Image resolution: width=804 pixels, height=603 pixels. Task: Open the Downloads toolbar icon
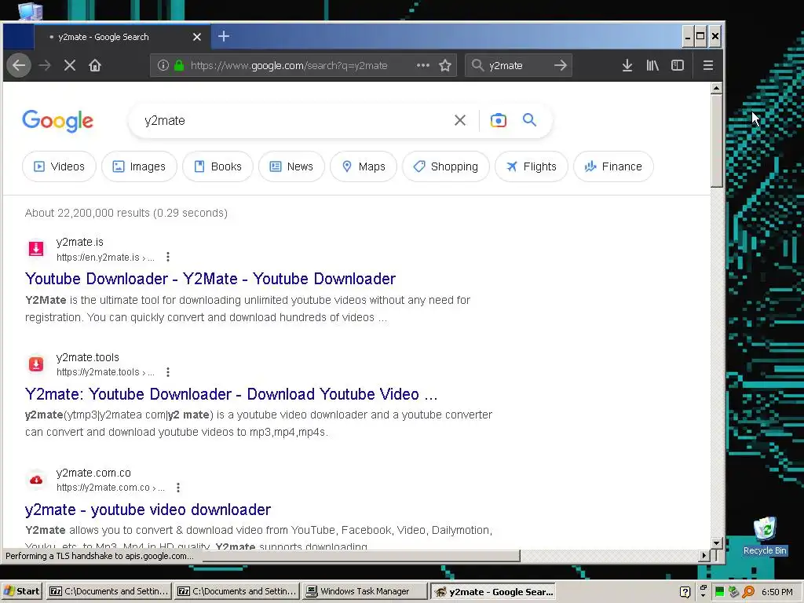[x=627, y=66]
